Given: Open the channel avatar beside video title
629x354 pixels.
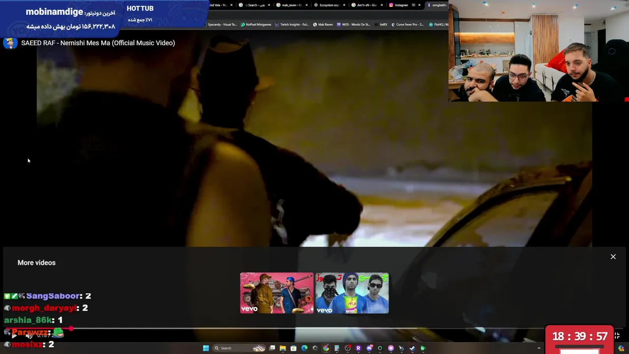Looking at the screenshot, I should click(10, 43).
